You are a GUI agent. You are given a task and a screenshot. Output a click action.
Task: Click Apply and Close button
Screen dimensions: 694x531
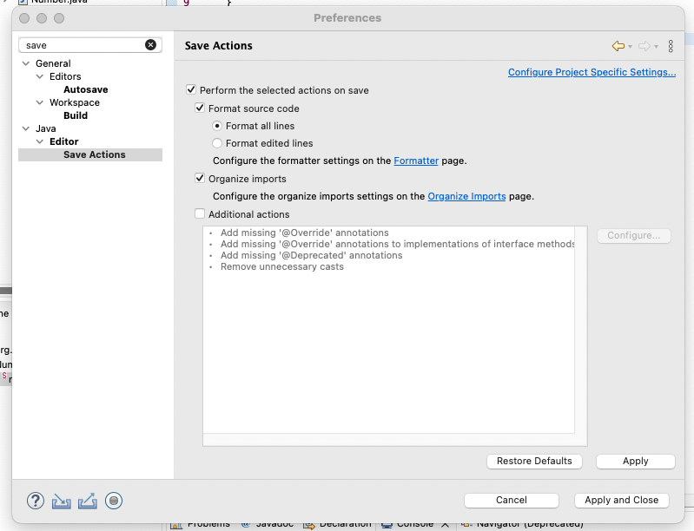click(621, 500)
